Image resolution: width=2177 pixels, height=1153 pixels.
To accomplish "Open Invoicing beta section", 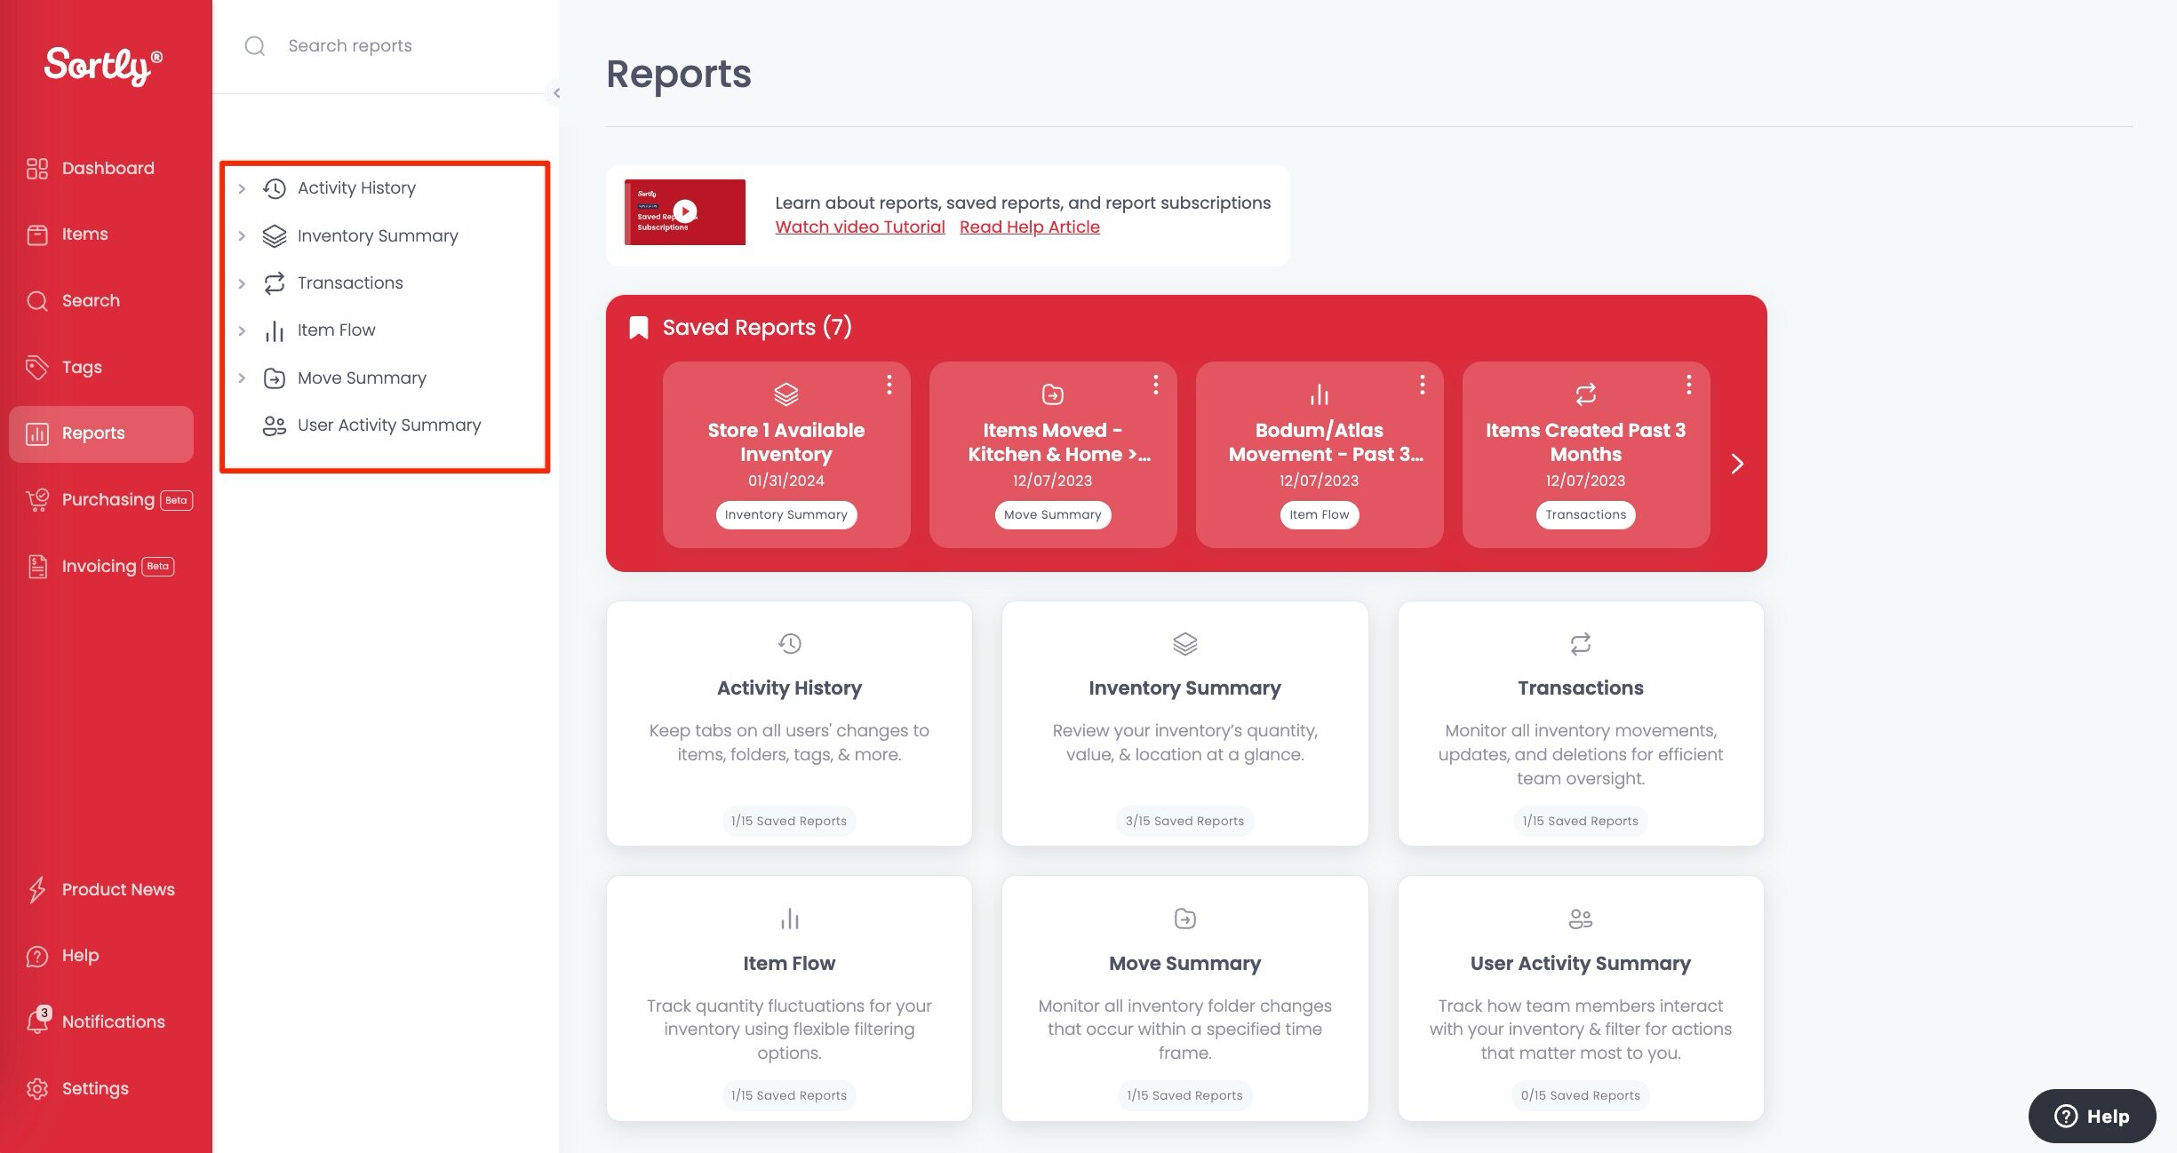I will tap(100, 566).
